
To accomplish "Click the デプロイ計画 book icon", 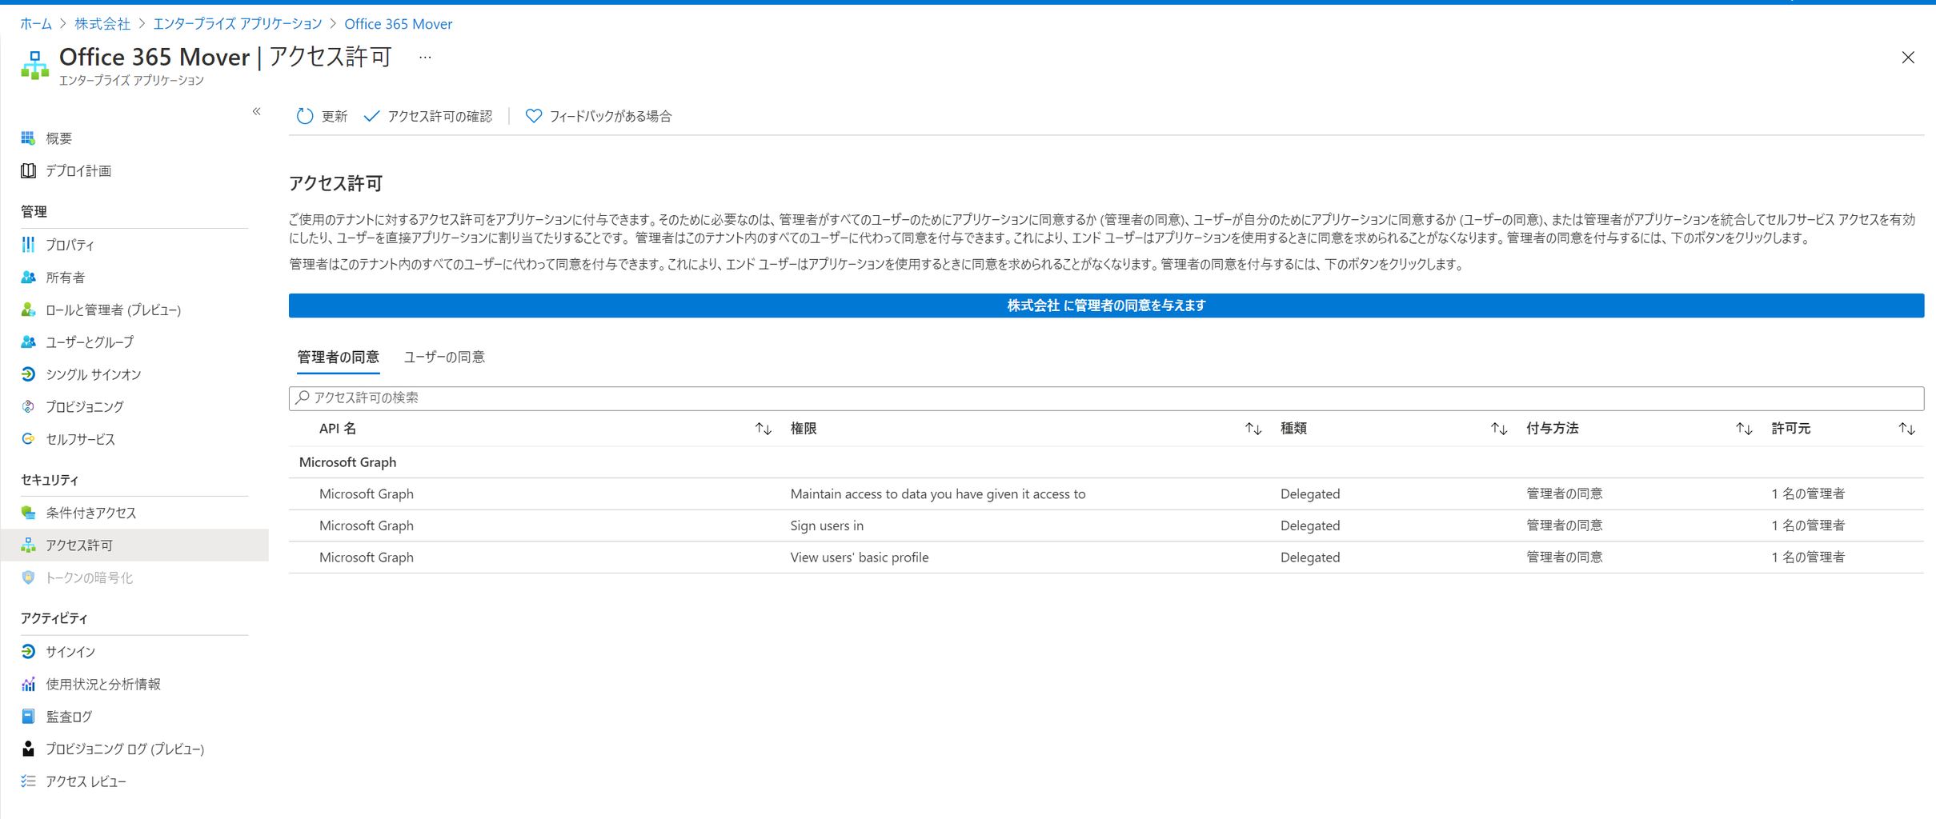I will point(28,170).
